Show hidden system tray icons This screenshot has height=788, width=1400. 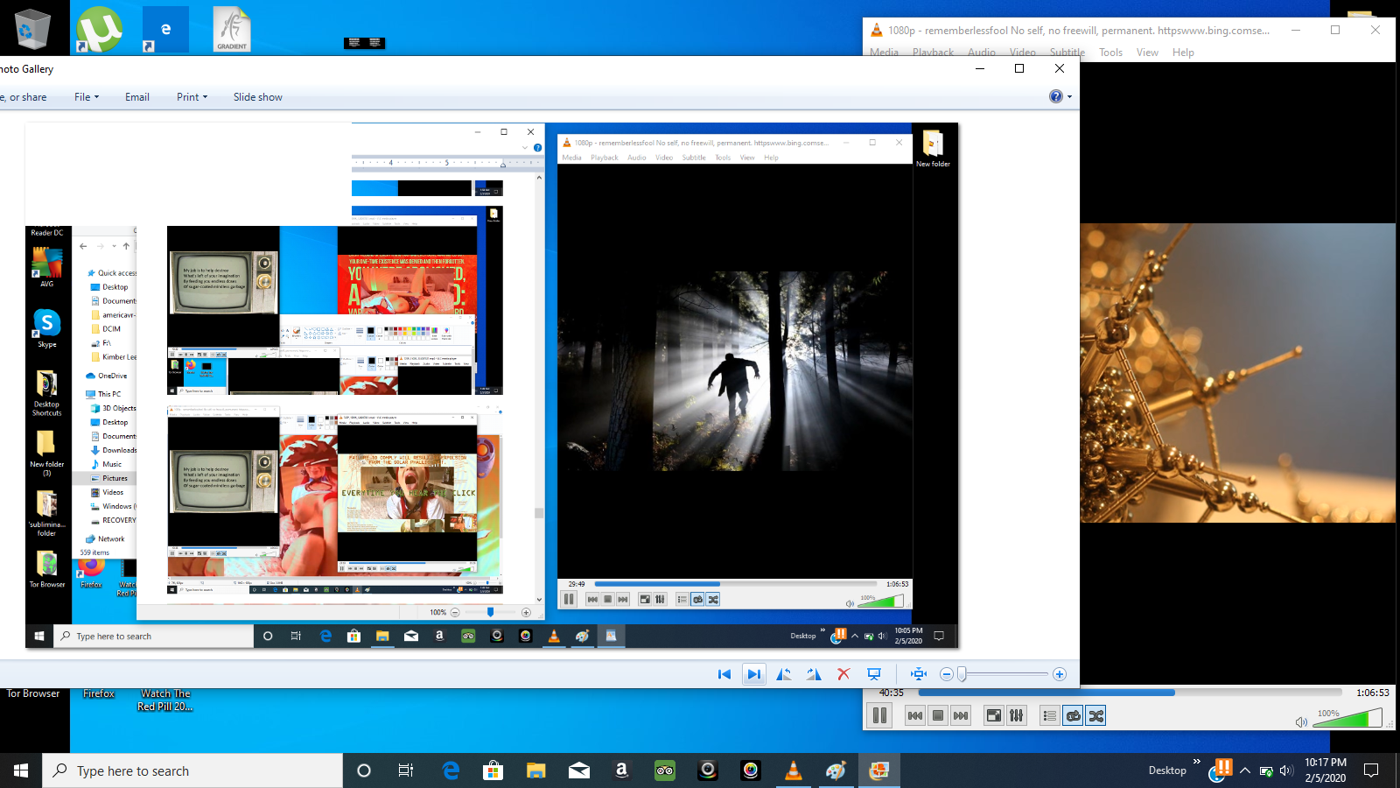1244,770
